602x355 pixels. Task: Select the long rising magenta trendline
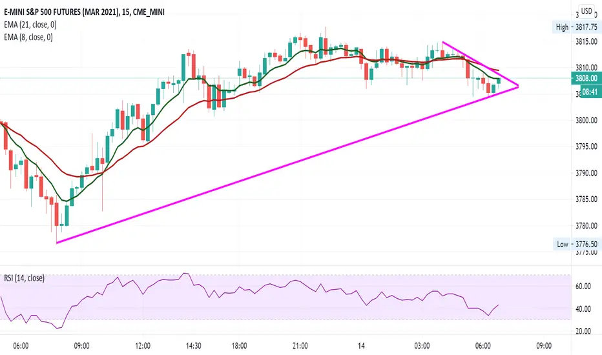coord(287,165)
